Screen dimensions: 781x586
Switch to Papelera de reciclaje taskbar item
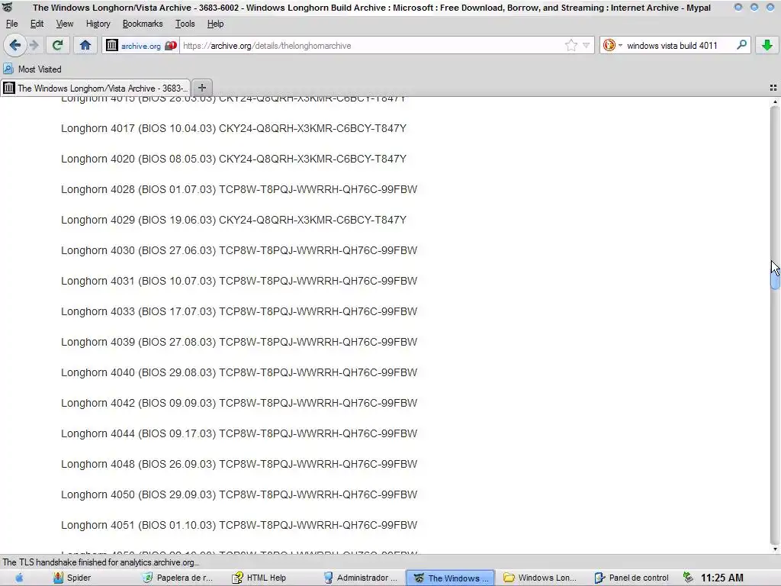coord(178,578)
